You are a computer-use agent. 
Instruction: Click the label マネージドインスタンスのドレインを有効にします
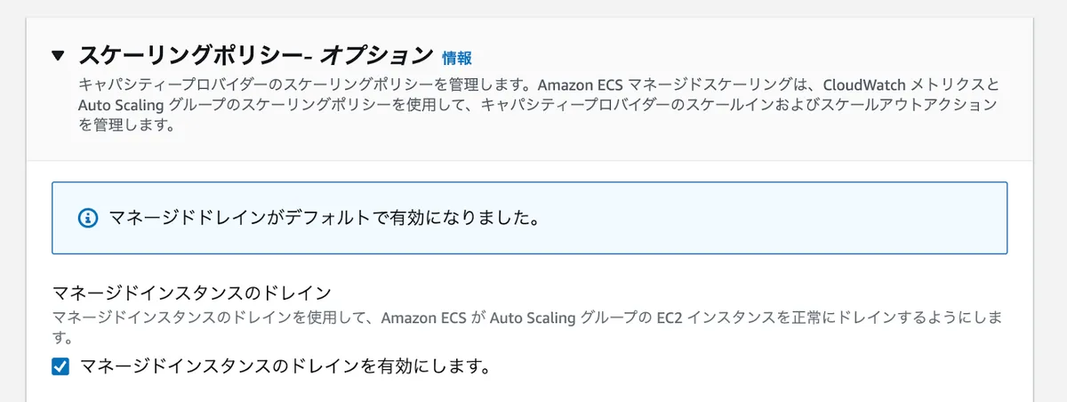pyautogui.click(x=285, y=366)
